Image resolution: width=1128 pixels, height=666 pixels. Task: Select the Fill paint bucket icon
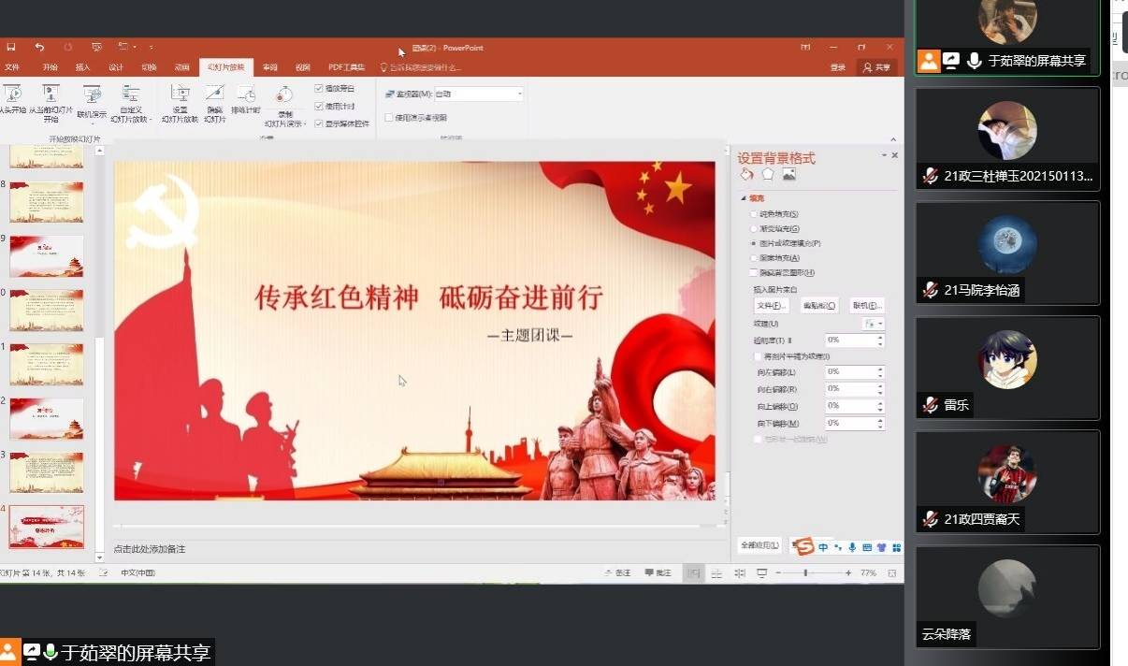pyautogui.click(x=746, y=174)
